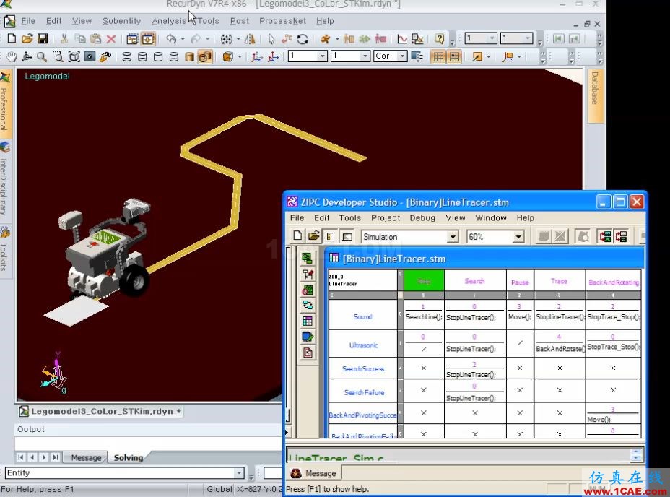Switch to the Solving output tab
This screenshot has height=497, width=670.
(x=129, y=458)
